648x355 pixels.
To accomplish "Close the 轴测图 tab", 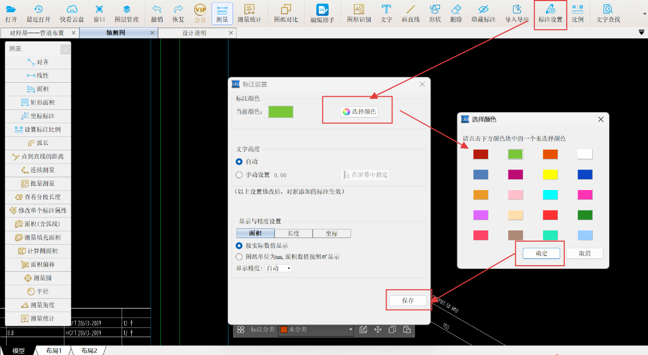I will coord(152,33).
